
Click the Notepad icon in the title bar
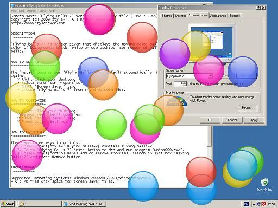click(12, 5)
